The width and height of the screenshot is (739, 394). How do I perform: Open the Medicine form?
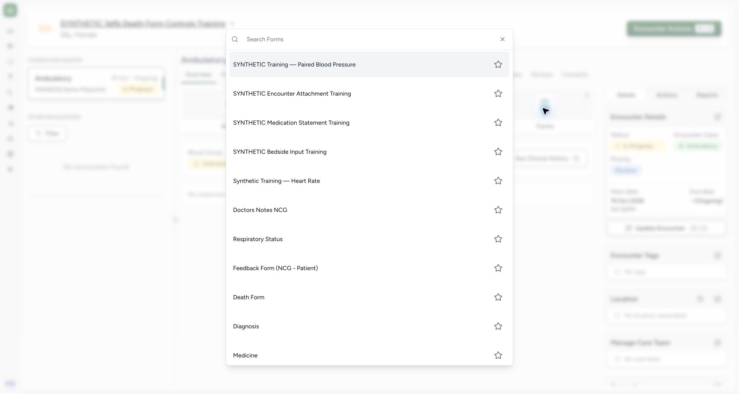point(369,354)
